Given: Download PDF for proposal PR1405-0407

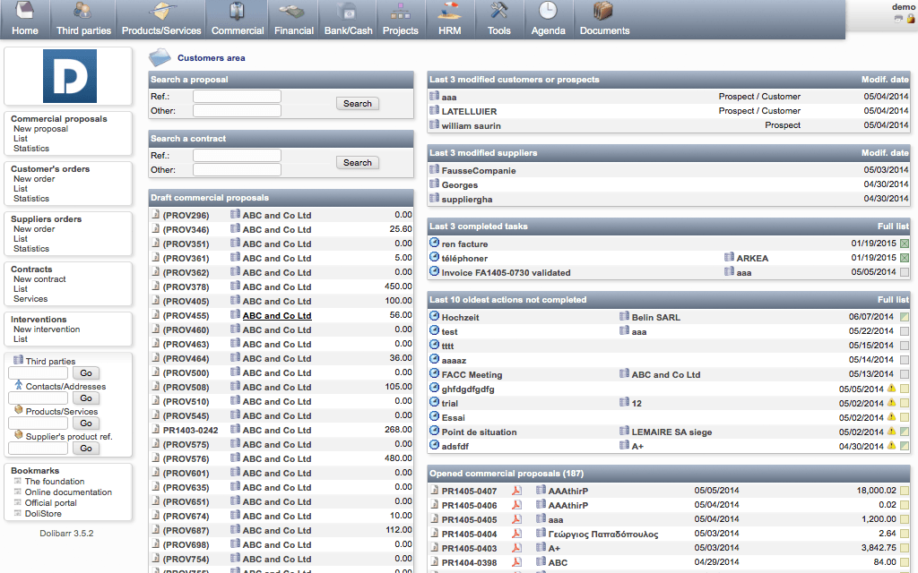Looking at the screenshot, I should pyautogui.click(x=516, y=491).
